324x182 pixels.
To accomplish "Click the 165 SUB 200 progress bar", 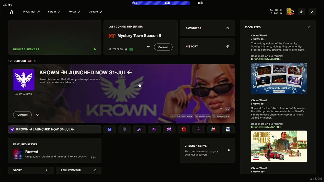I will (x=167, y=3).
